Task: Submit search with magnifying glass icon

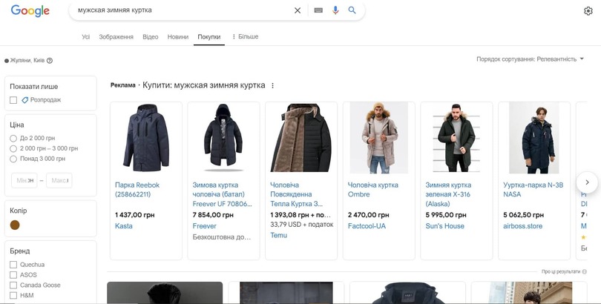Action: (352, 10)
